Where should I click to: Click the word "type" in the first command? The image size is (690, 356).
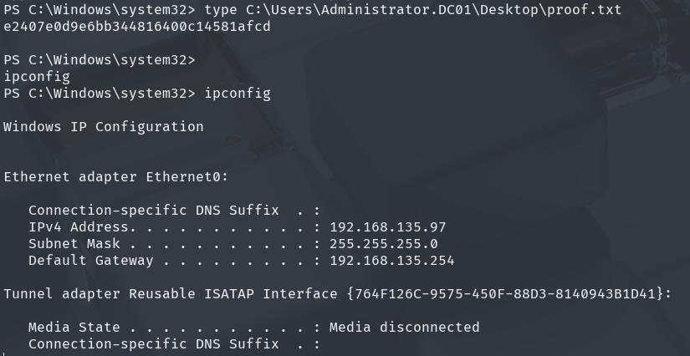[220, 10]
